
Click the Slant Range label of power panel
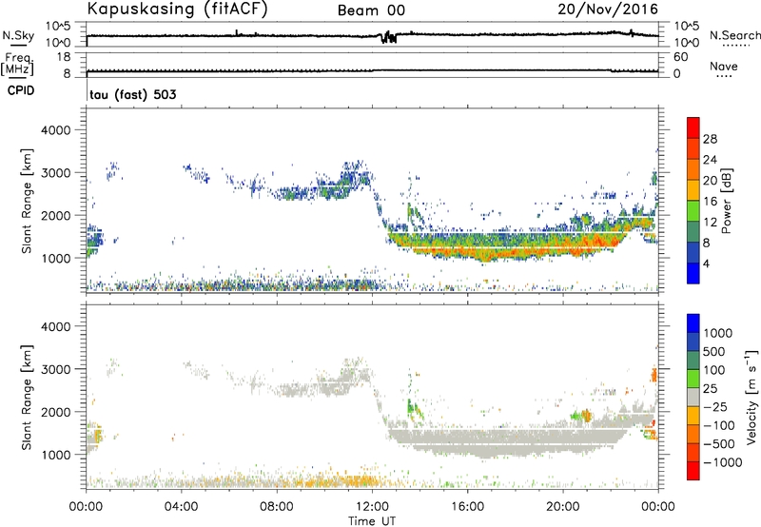(x=28, y=201)
